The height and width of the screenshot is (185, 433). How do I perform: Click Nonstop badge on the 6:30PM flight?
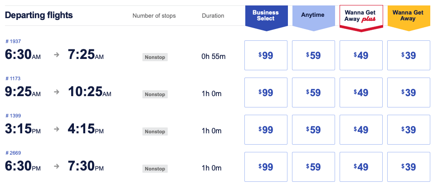(155, 169)
